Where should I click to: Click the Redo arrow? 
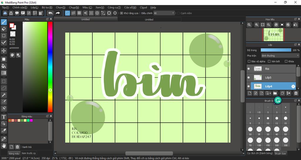tap(58, 13)
